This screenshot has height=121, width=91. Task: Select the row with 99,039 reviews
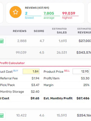click(x=46, y=53)
